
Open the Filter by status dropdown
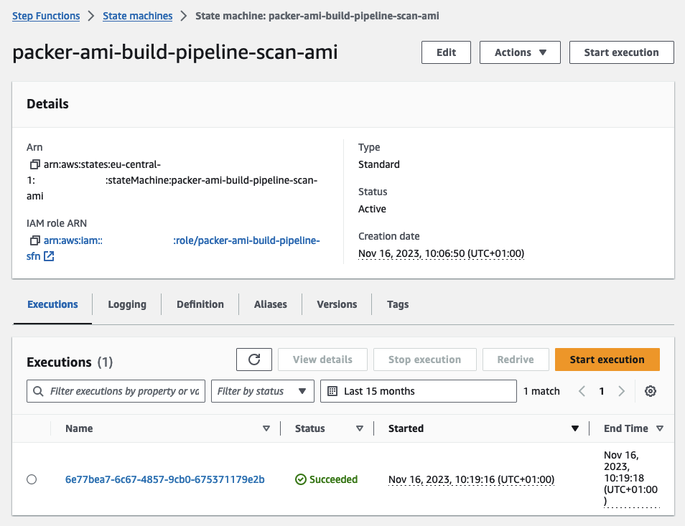click(262, 391)
